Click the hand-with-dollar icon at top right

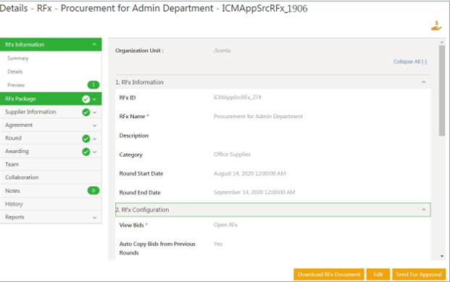pyautogui.click(x=436, y=25)
